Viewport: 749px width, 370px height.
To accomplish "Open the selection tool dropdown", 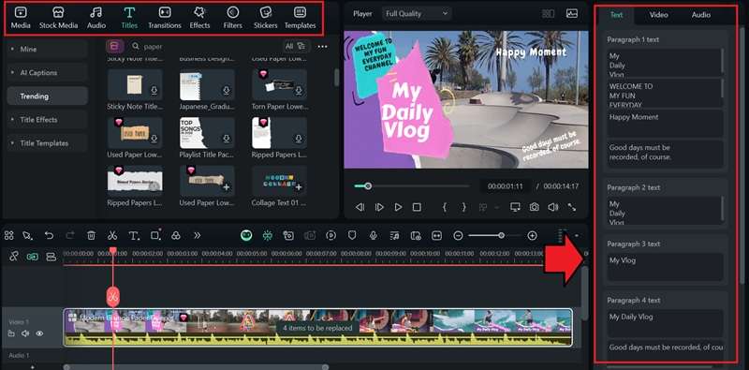I will click(28, 235).
